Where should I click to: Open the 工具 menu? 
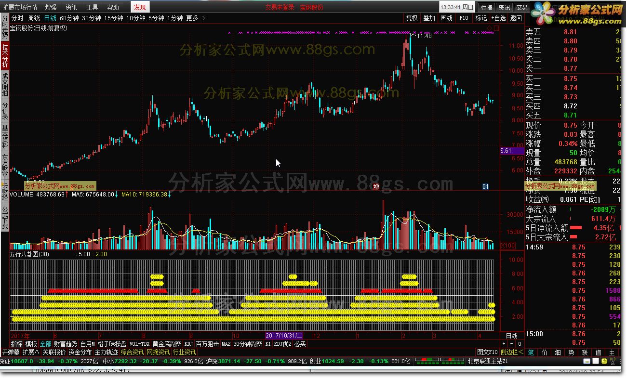point(92,7)
